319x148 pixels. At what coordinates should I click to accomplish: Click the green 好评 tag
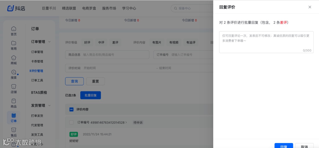click(74, 134)
